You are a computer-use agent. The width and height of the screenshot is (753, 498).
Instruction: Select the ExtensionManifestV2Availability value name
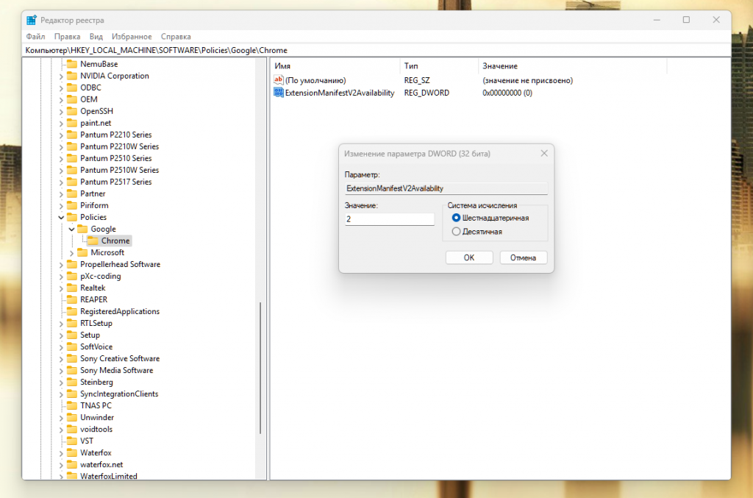(x=340, y=93)
